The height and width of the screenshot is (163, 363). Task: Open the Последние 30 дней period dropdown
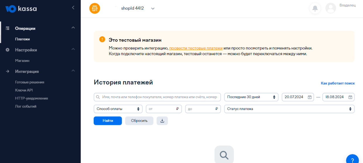coord(251,97)
